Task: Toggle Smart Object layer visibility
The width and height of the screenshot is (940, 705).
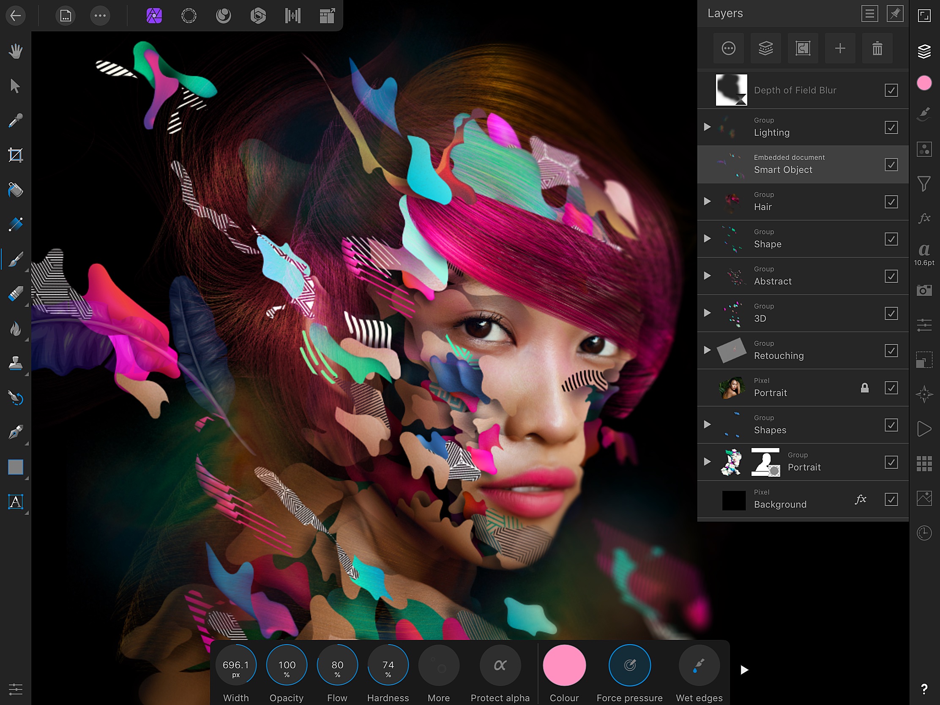Action: click(891, 164)
